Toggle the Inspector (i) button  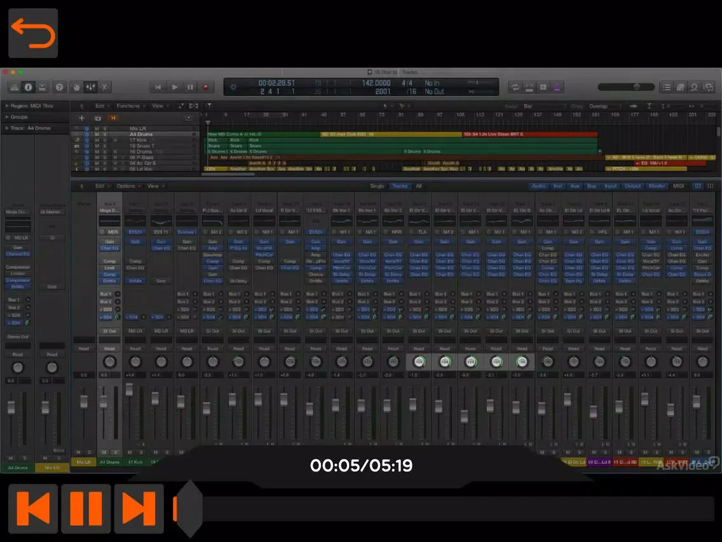pos(28,87)
